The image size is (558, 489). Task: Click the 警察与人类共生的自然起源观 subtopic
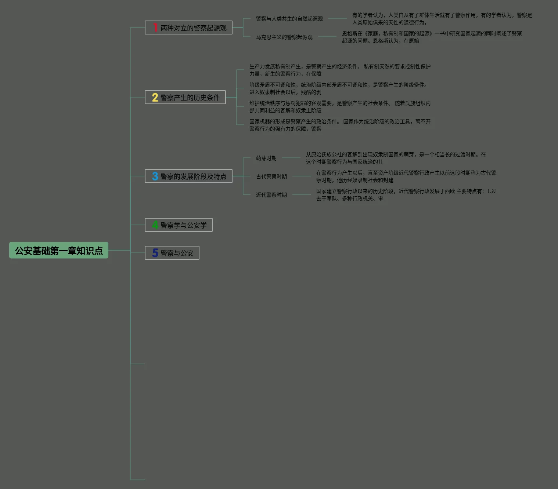pyautogui.click(x=289, y=19)
